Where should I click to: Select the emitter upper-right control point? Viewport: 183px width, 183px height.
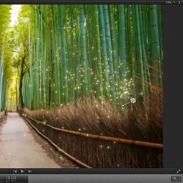[142, 94]
